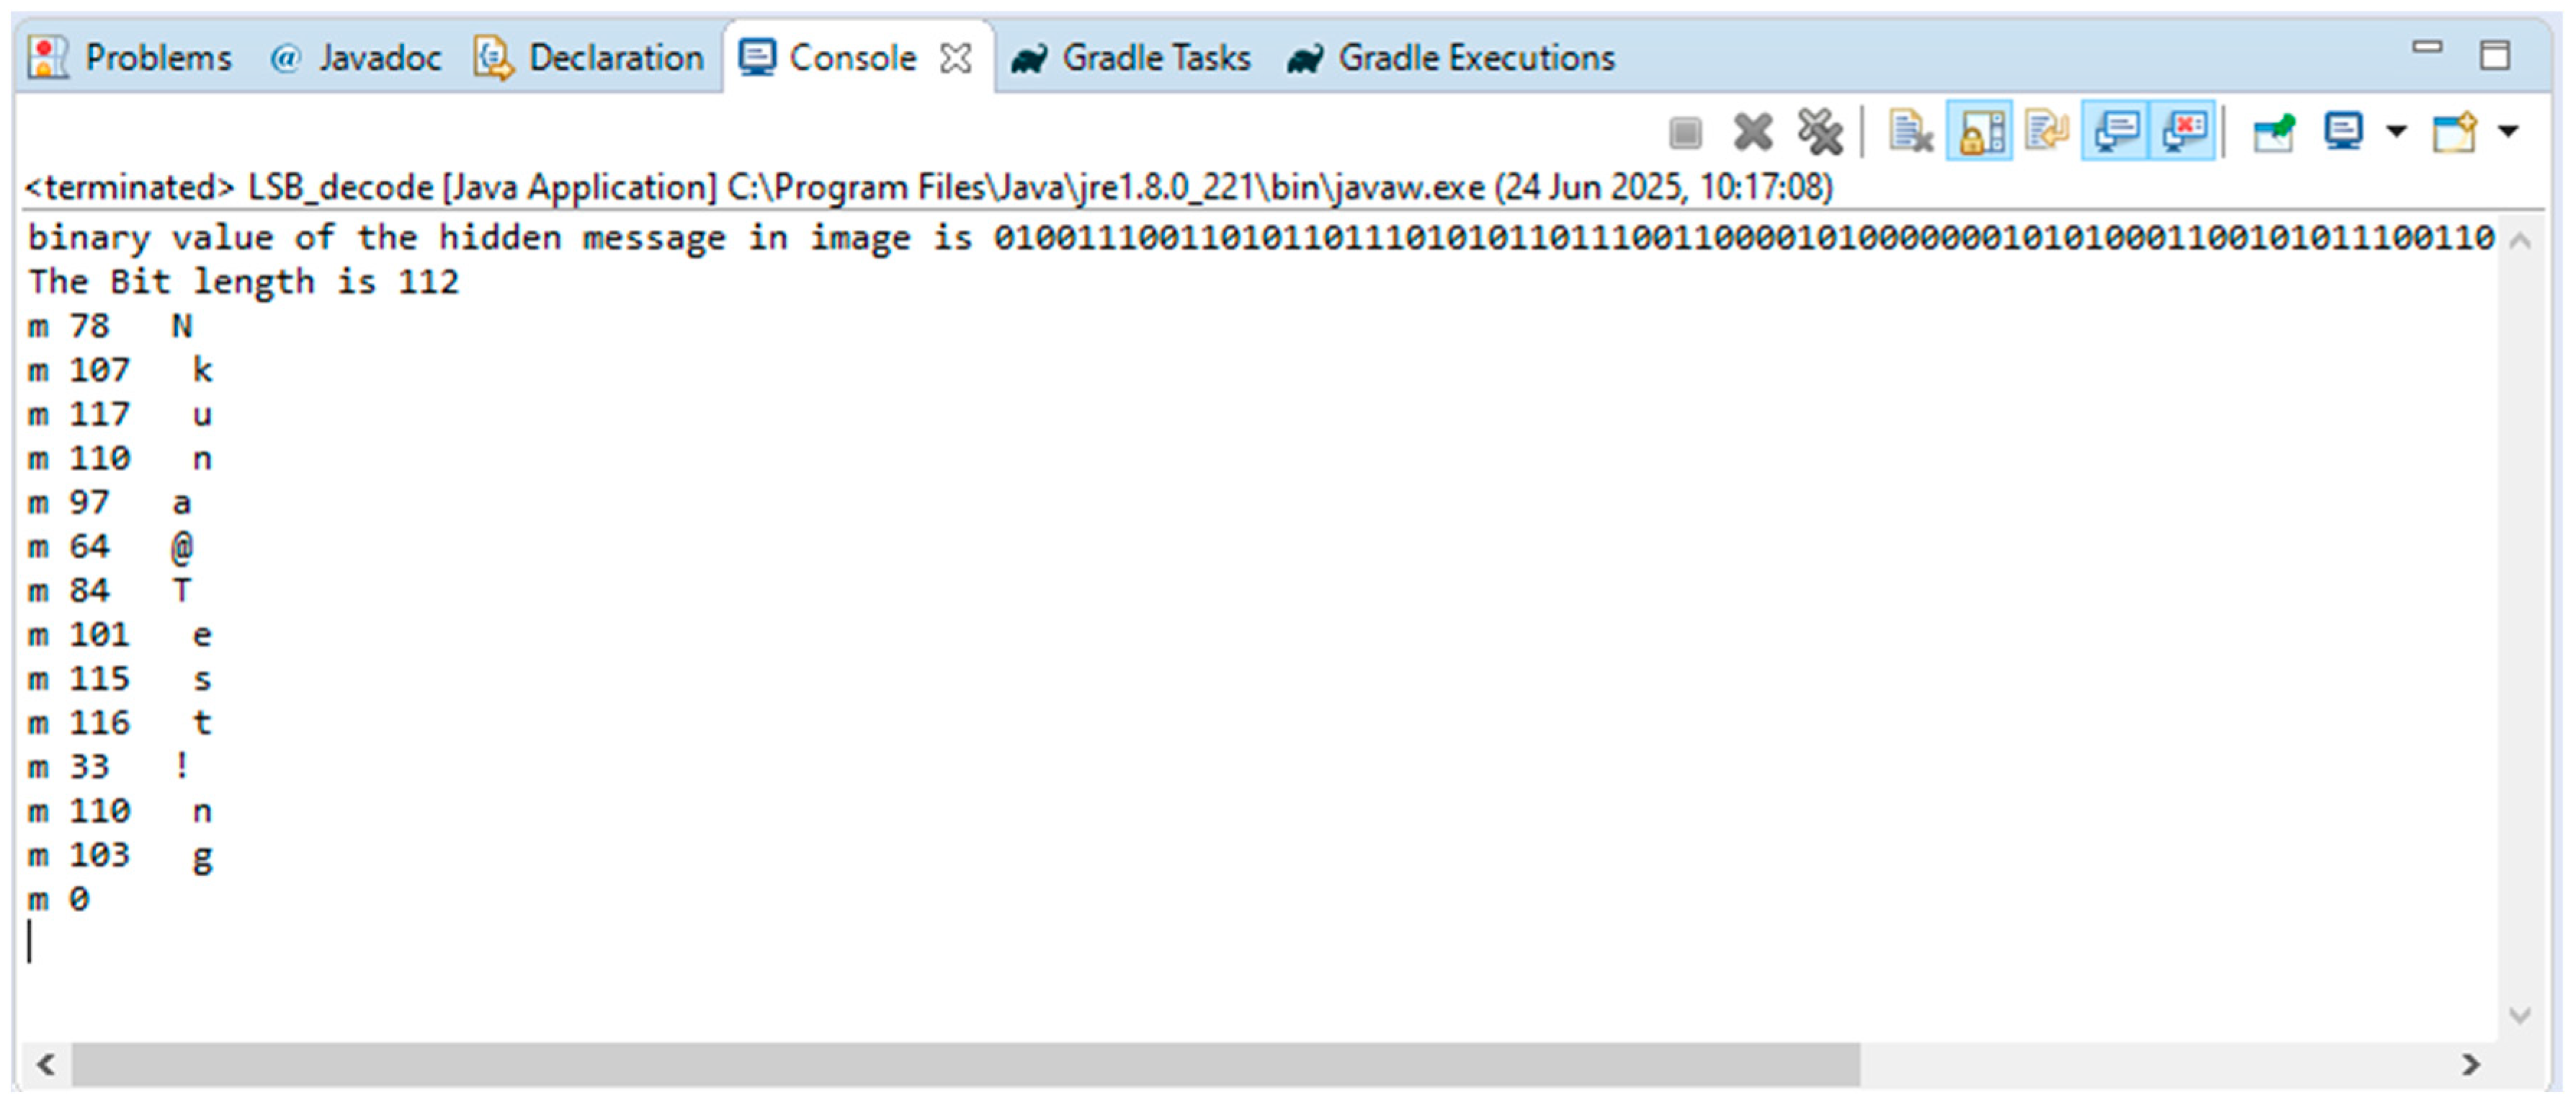The width and height of the screenshot is (2576, 1108).
Task: Pin the Console with pin icon
Action: pos(2273,132)
